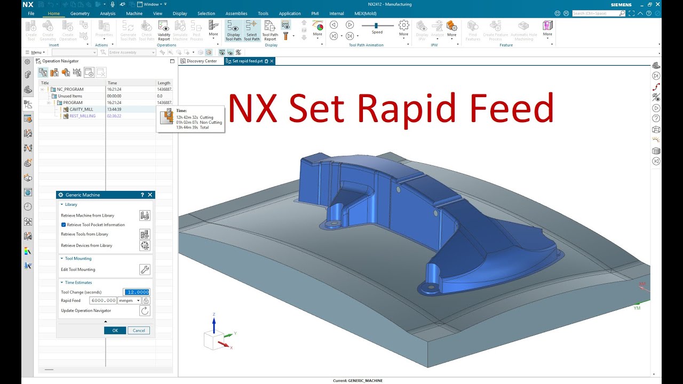Switch to Program Order View icon

coord(43,73)
